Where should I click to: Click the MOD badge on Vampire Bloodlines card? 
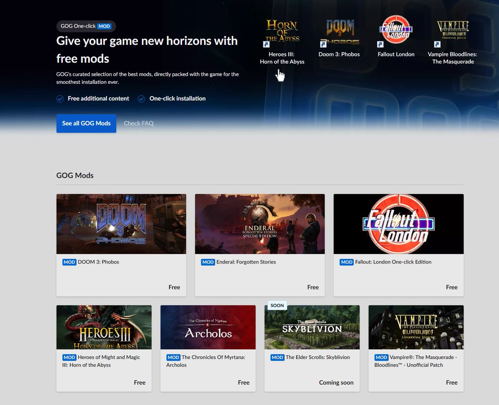coord(381,357)
